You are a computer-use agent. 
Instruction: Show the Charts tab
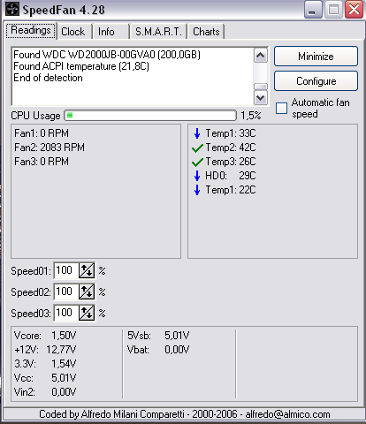[206, 32]
